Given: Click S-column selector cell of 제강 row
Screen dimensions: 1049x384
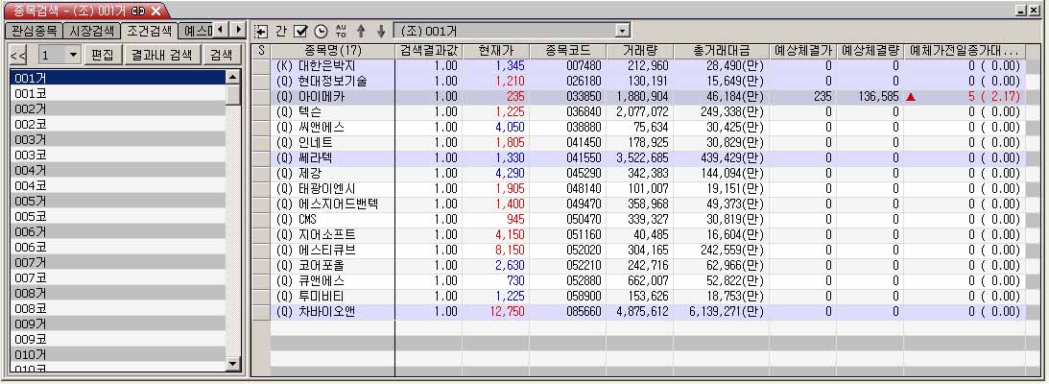Looking at the screenshot, I should pos(262,173).
